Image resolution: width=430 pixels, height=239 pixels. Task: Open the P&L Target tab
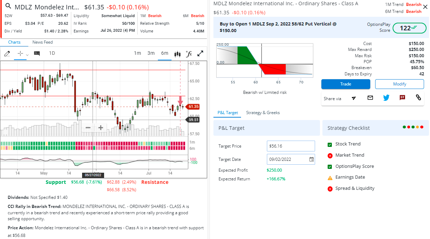(228, 113)
